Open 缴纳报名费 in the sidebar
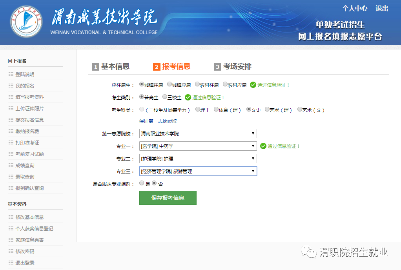The width and height of the screenshot is (401, 270). click(x=27, y=131)
